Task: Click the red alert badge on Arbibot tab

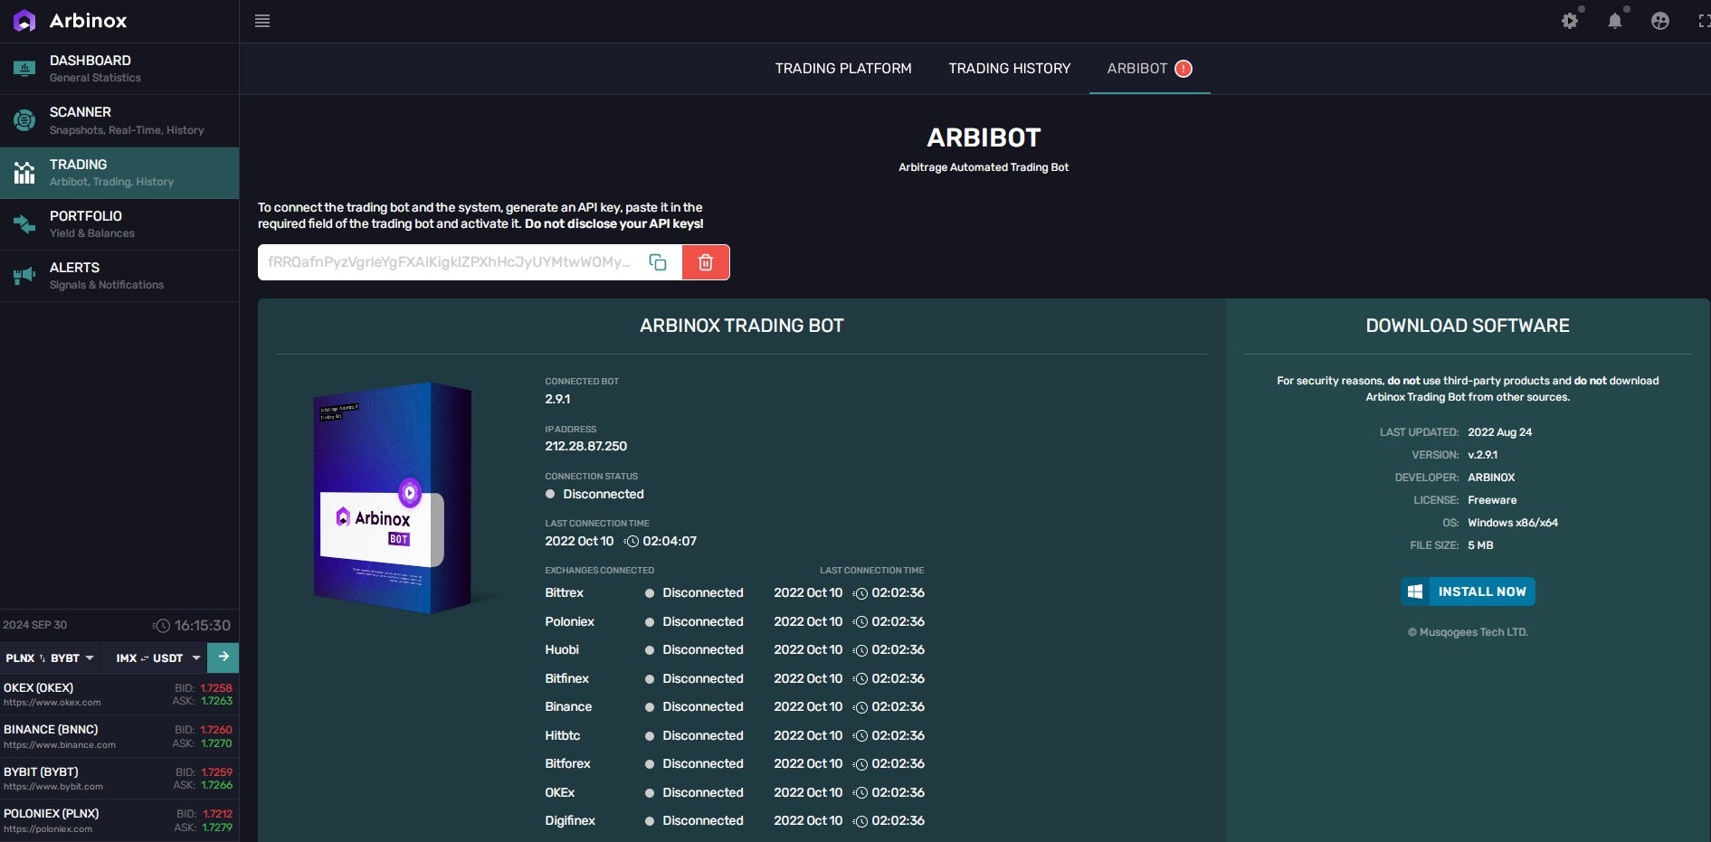Action: pyautogui.click(x=1183, y=69)
